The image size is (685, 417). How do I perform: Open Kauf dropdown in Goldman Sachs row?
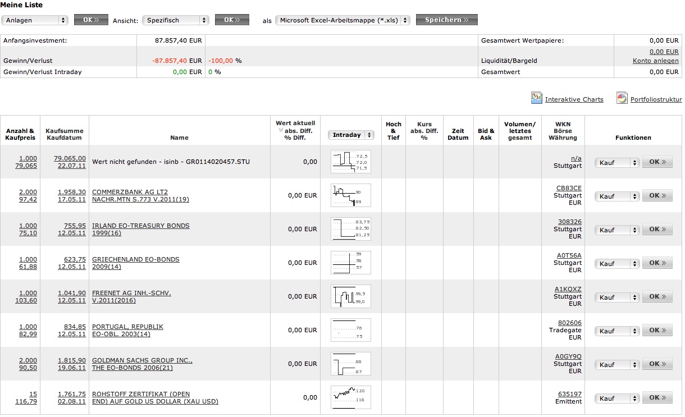[617, 364]
